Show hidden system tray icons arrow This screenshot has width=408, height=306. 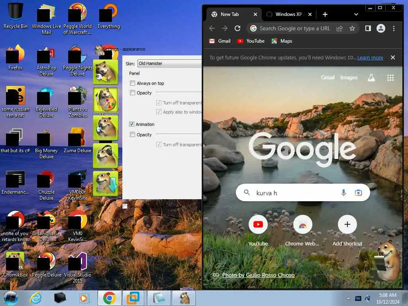[x=348, y=298]
